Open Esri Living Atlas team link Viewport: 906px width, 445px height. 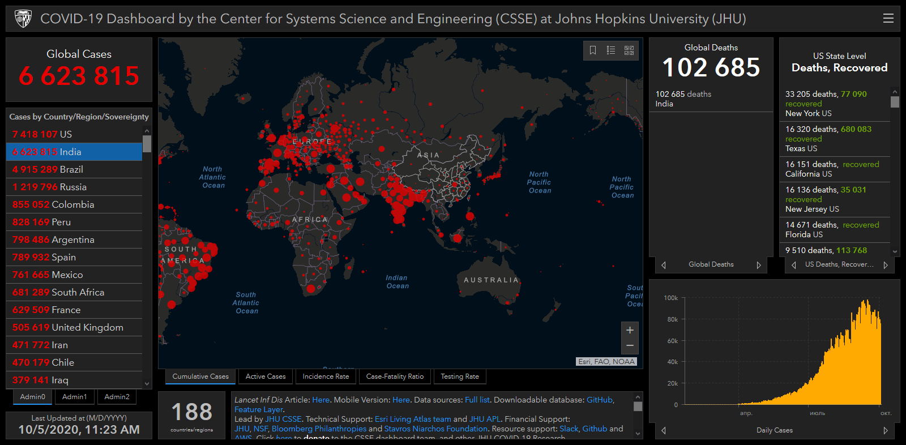tap(413, 419)
